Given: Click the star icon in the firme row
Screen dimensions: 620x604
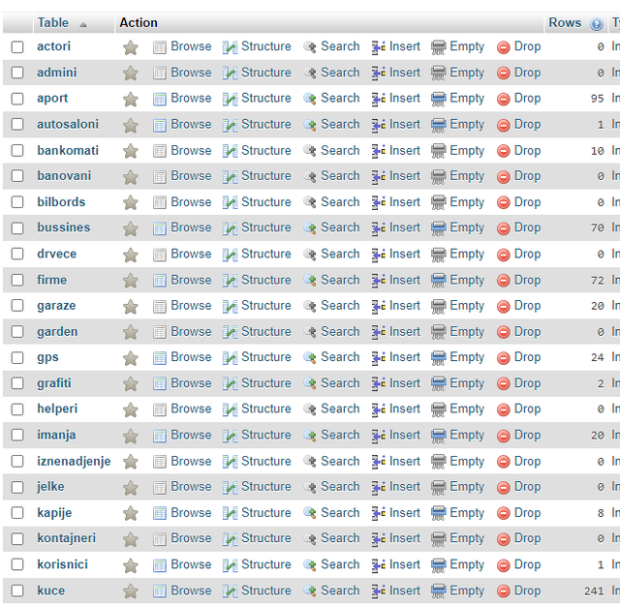Looking at the screenshot, I should coord(130,281).
